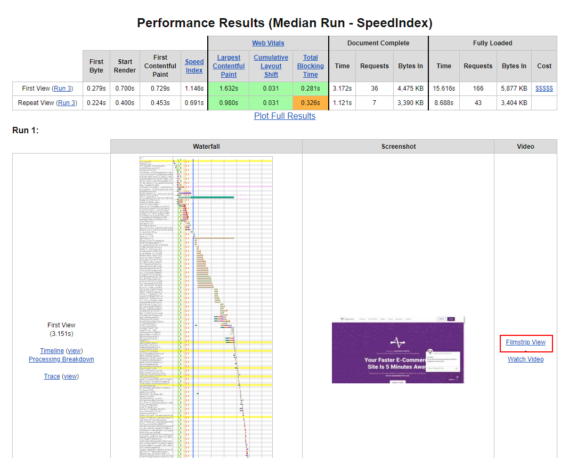569x458 pixels.
Task: Select Document Complete time 1.121s
Action: [342, 103]
